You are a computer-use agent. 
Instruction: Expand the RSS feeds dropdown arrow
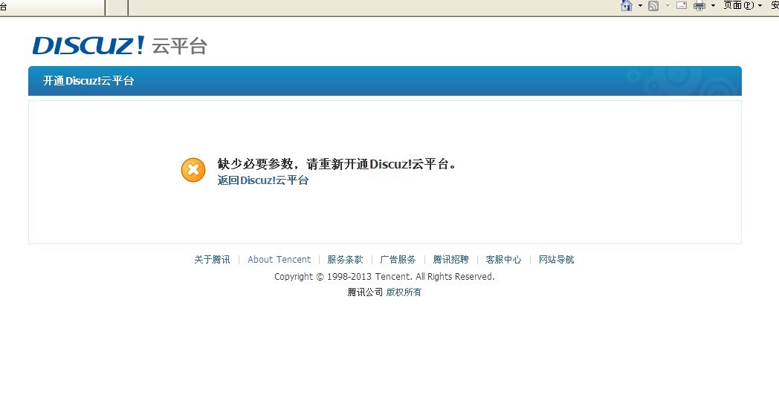pyautogui.click(x=668, y=5)
